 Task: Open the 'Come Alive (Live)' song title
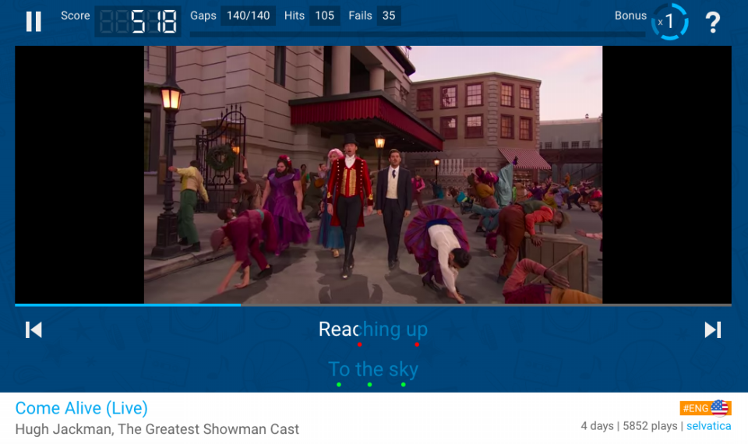(x=82, y=408)
